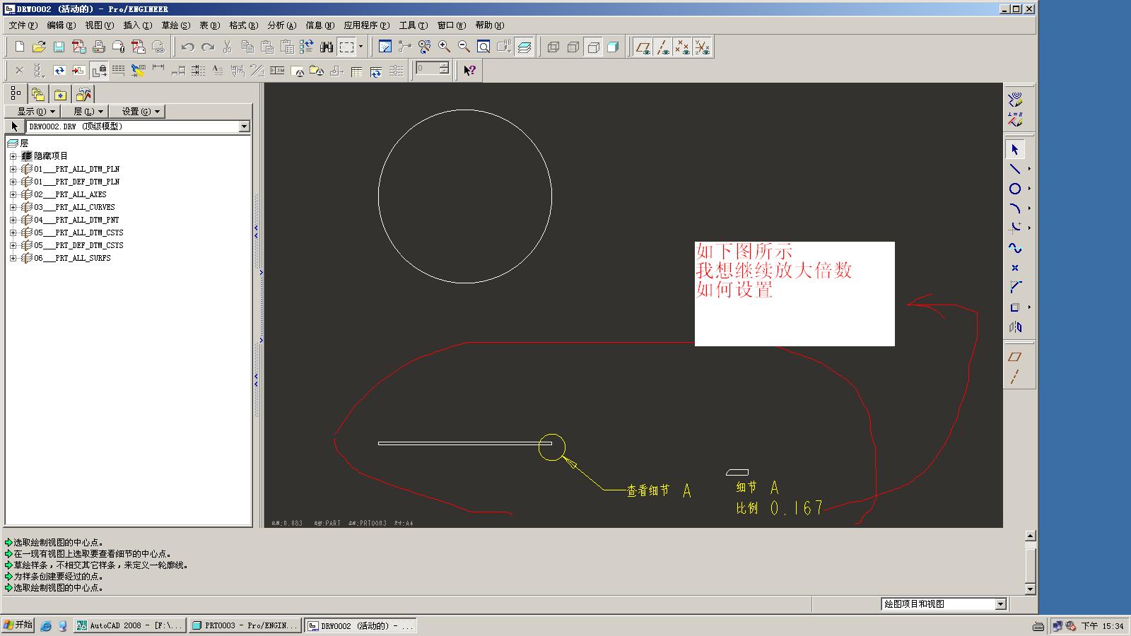Open the 文件 menu
1131x636 pixels.
[x=23, y=25]
